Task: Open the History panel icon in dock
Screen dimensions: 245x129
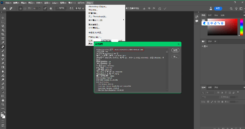Action: 197,17
